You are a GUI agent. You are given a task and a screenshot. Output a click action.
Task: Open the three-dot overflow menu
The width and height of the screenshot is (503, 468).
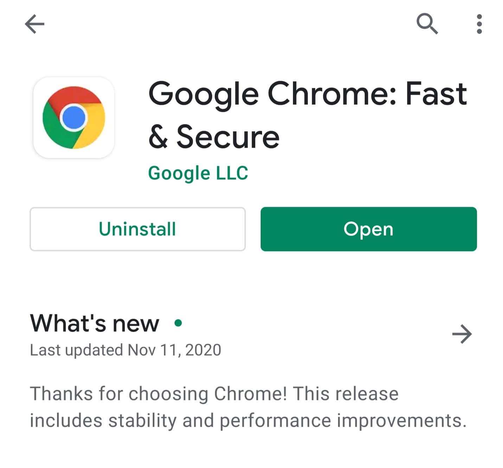tap(479, 24)
